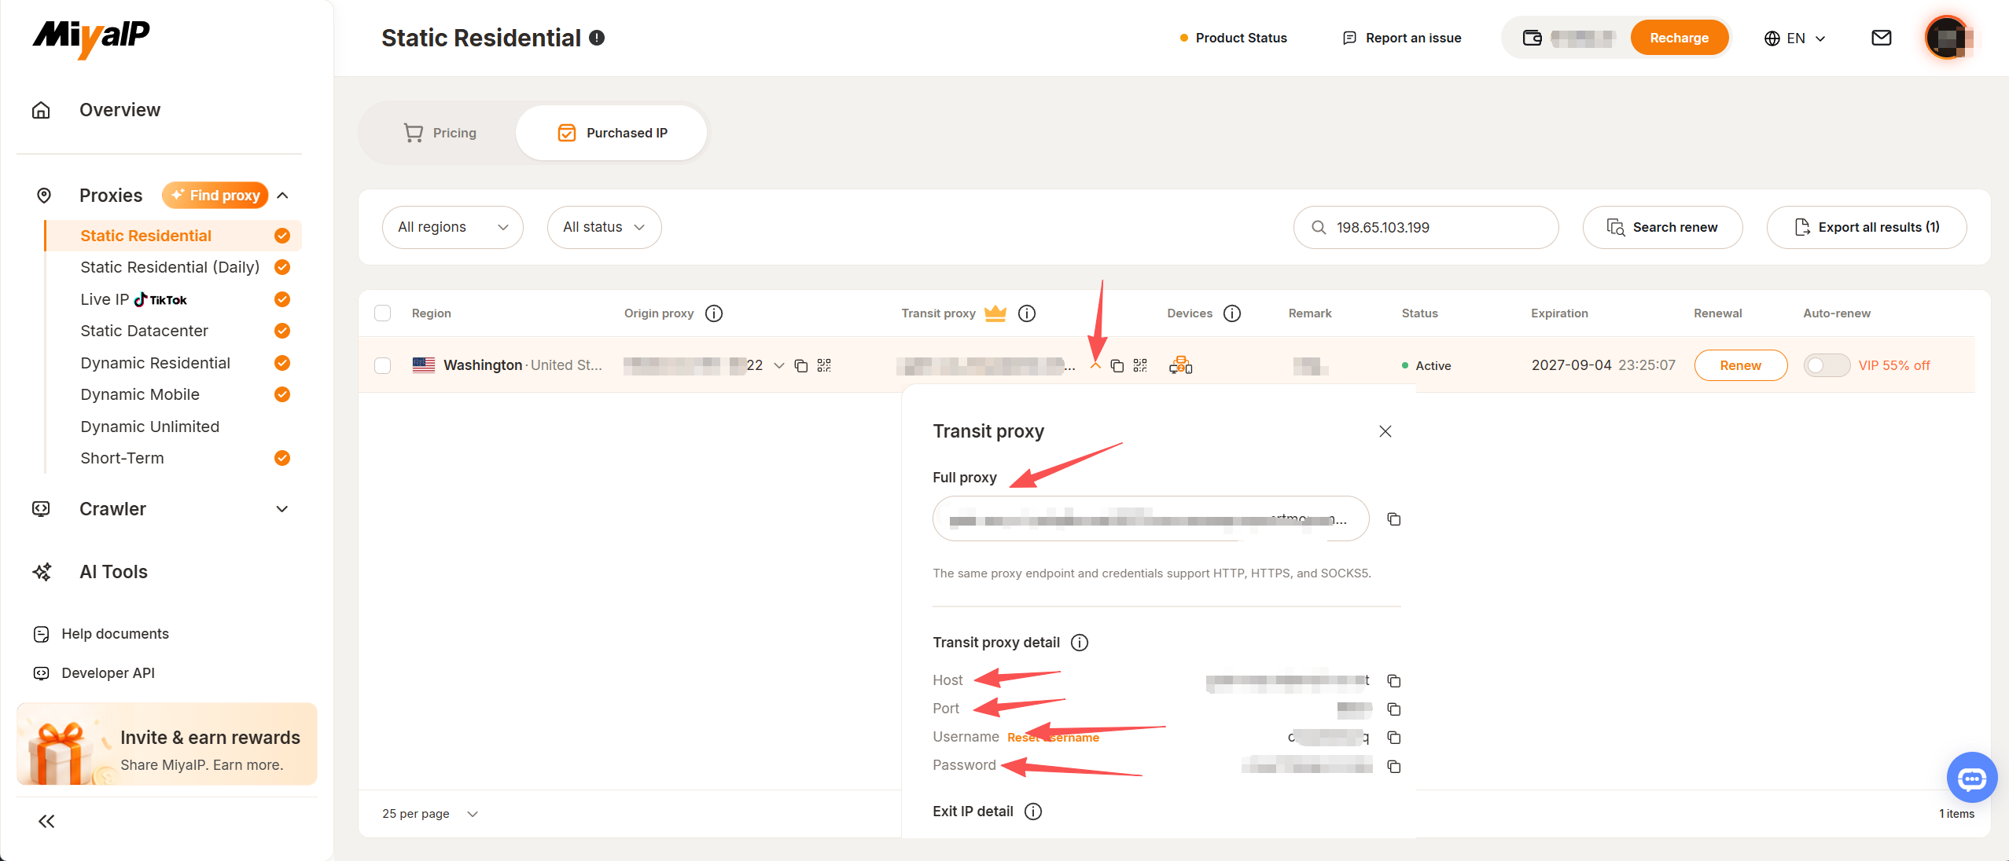Show Exit IP detail info icon
The width and height of the screenshot is (2009, 861).
point(1033,812)
